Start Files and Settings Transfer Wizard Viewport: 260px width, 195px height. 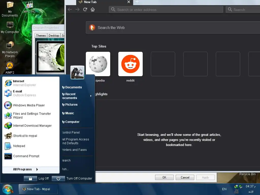31,116
